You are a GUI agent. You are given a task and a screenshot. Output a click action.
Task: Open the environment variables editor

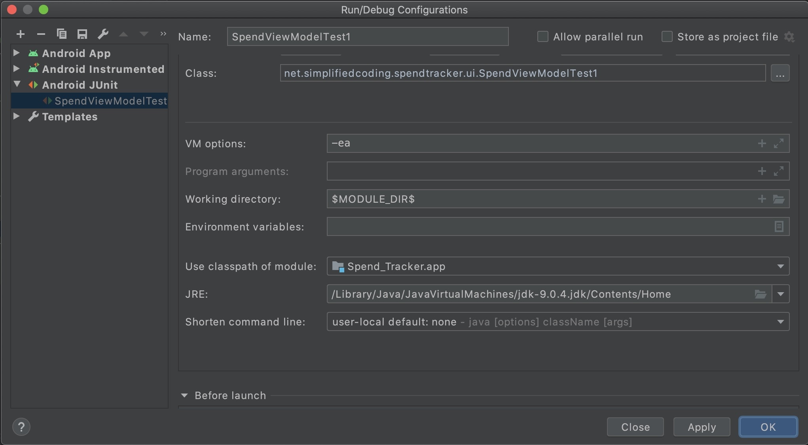(779, 226)
